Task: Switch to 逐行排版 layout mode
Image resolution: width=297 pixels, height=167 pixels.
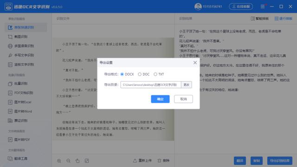Action: click(x=284, y=19)
